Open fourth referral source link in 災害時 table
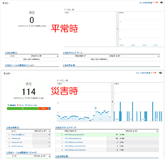 click(17, 146)
